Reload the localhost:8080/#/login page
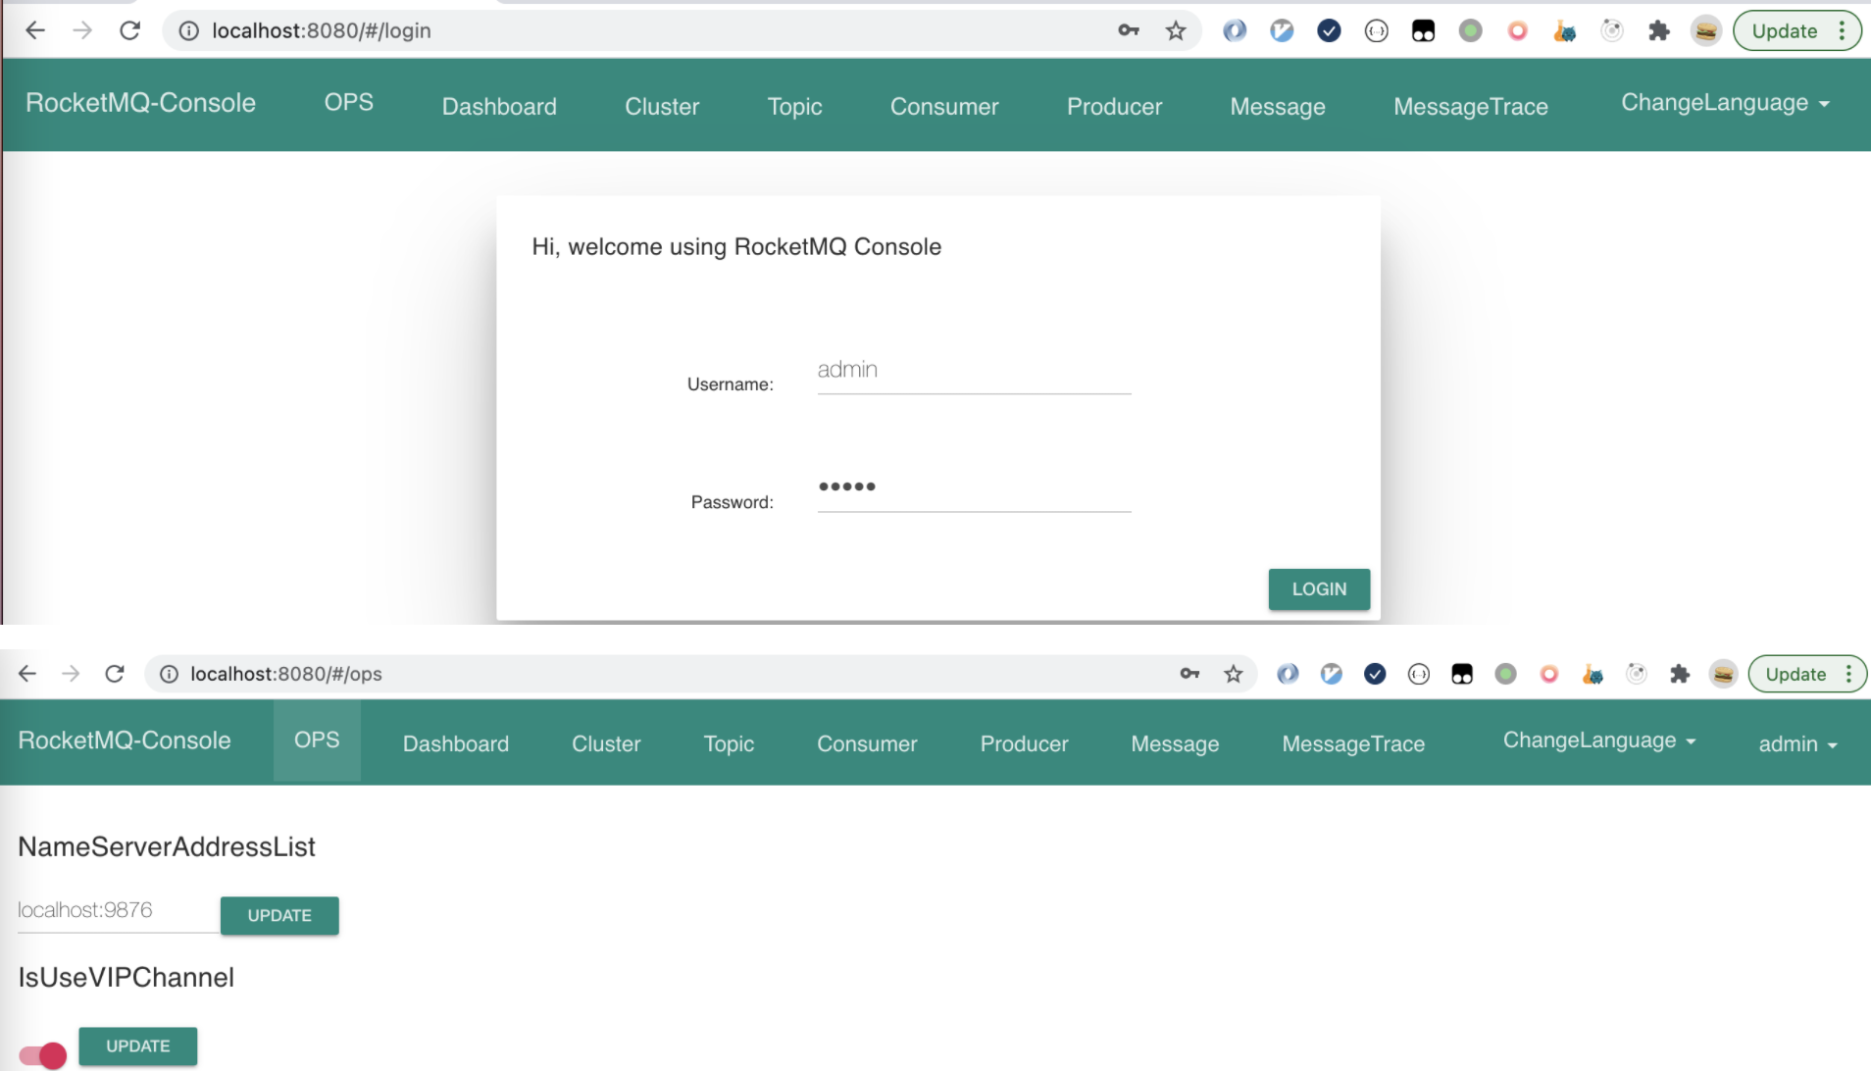Screen dimensions: 1871x1071 [x=129, y=30]
